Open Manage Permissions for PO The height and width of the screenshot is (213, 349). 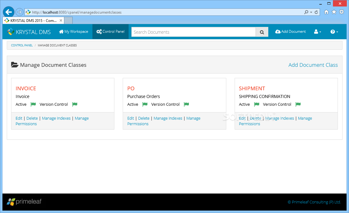(x=164, y=121)
